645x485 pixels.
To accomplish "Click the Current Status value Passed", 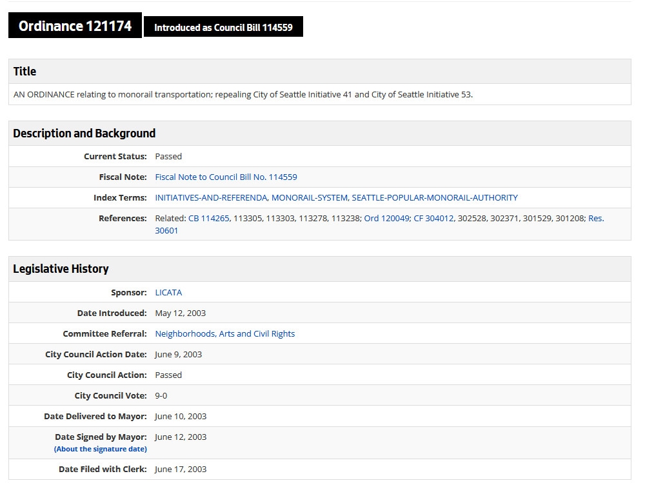I will pos(168,156).
